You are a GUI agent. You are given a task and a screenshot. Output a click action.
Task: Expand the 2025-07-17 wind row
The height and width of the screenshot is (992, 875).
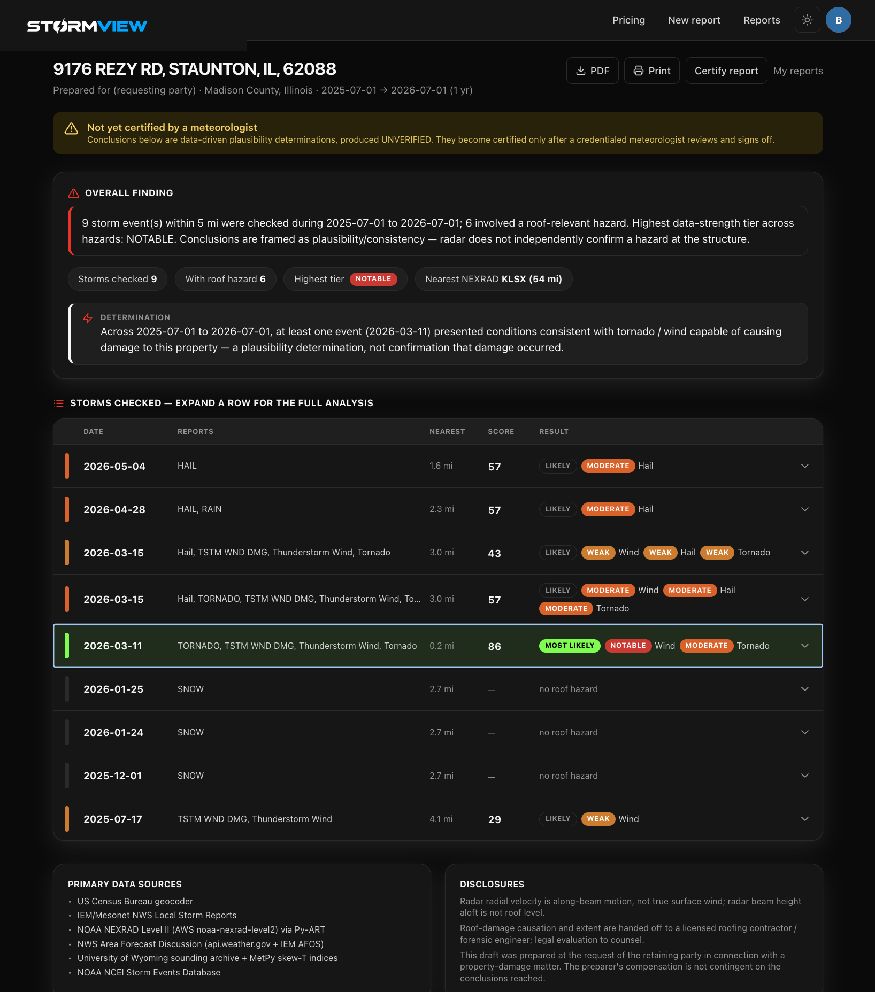[438, 819]
